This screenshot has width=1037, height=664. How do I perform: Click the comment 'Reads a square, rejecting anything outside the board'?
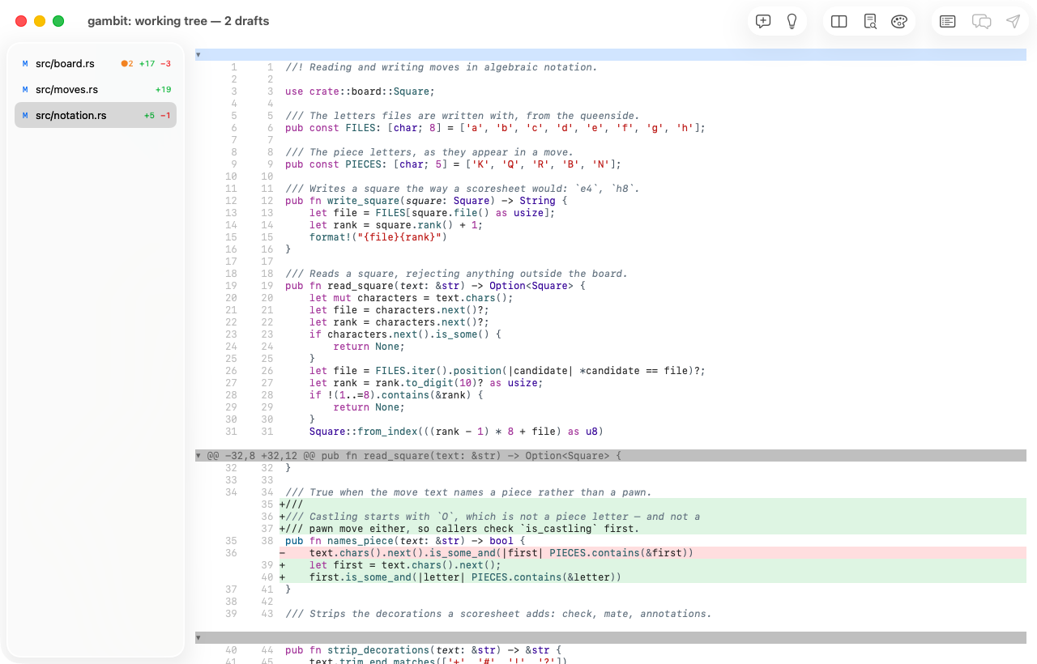tap(456, 274)
